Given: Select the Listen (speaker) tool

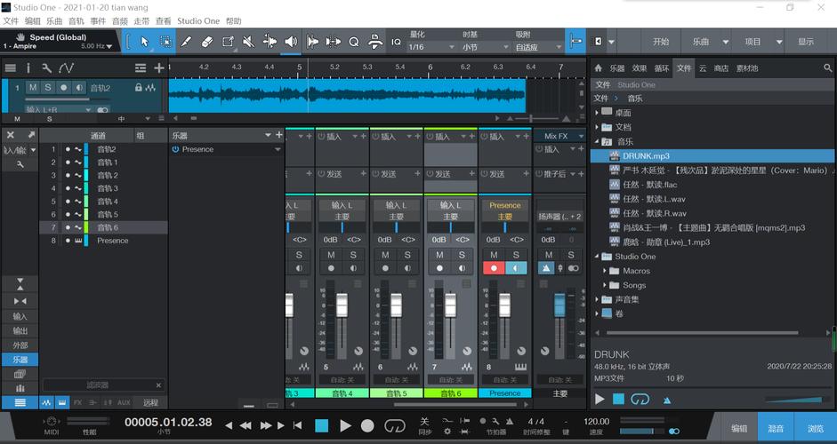Looking at the screenshot, I should 291,42.
